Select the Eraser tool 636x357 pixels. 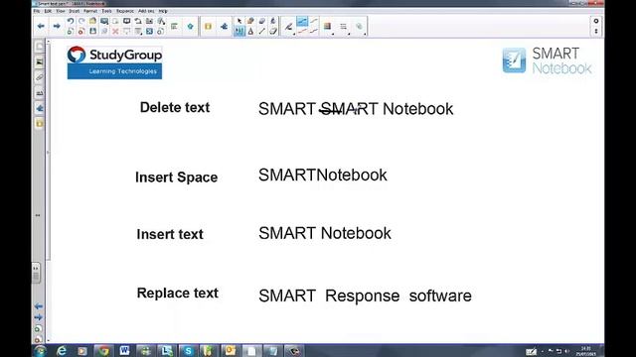[273, 31]
